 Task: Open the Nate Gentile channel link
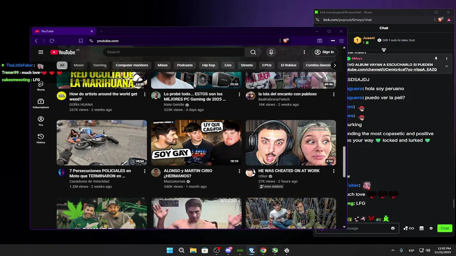coord(174,105)
